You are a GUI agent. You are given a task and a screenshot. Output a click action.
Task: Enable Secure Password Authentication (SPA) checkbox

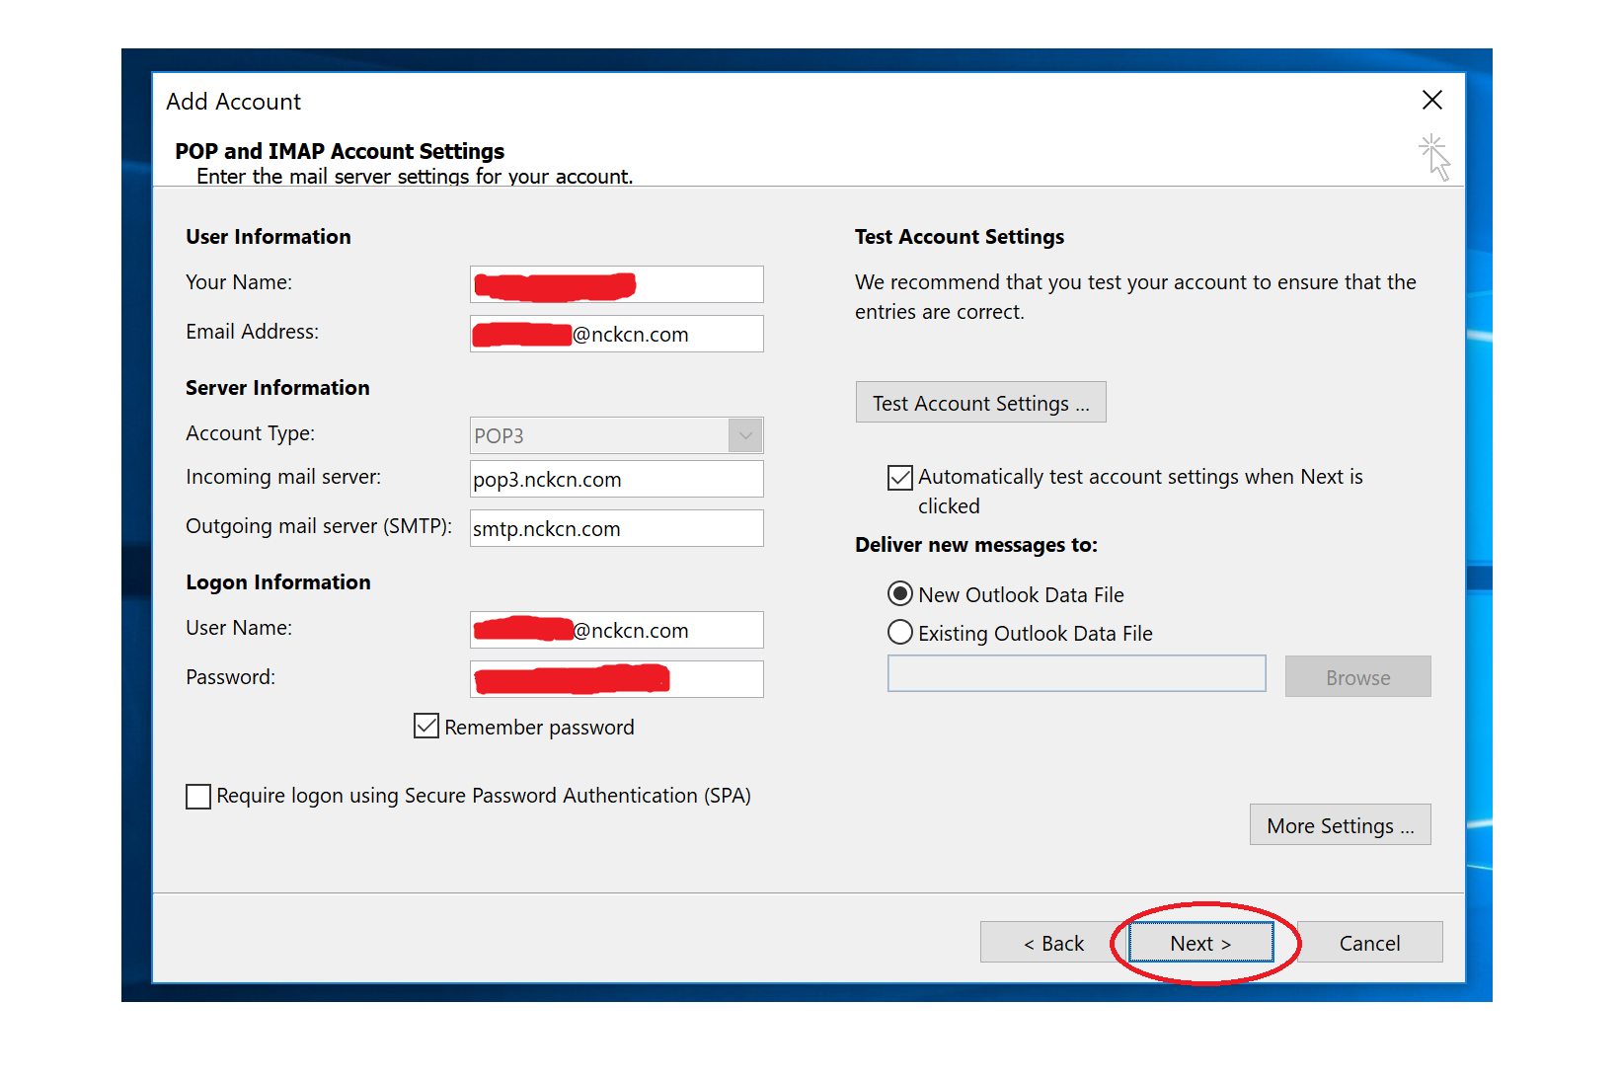click(198, 797)
